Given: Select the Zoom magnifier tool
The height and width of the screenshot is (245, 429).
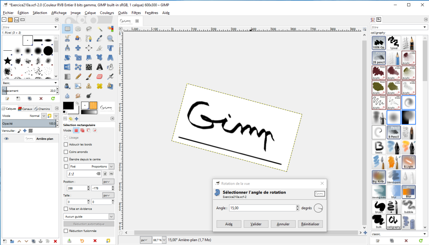Looking at the screenshot, I should tap(110, 39).
